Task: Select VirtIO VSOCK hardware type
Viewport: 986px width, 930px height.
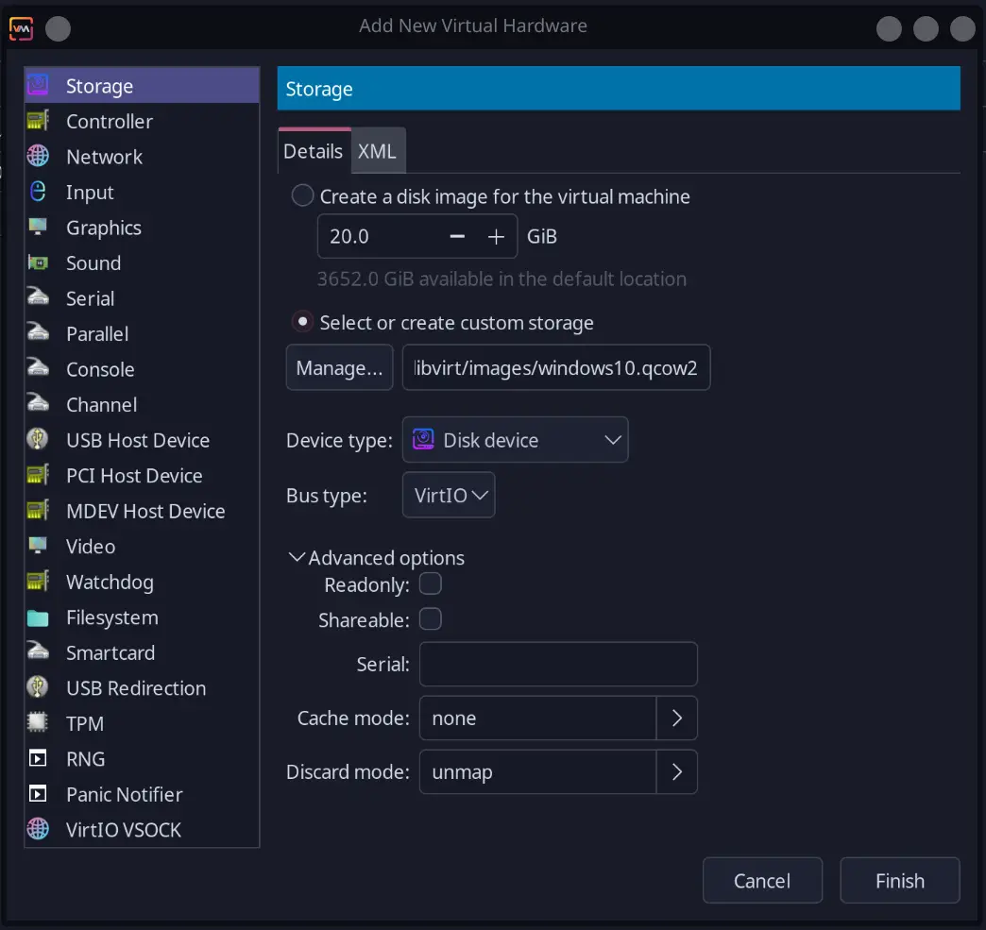Action: pos(123,830)
